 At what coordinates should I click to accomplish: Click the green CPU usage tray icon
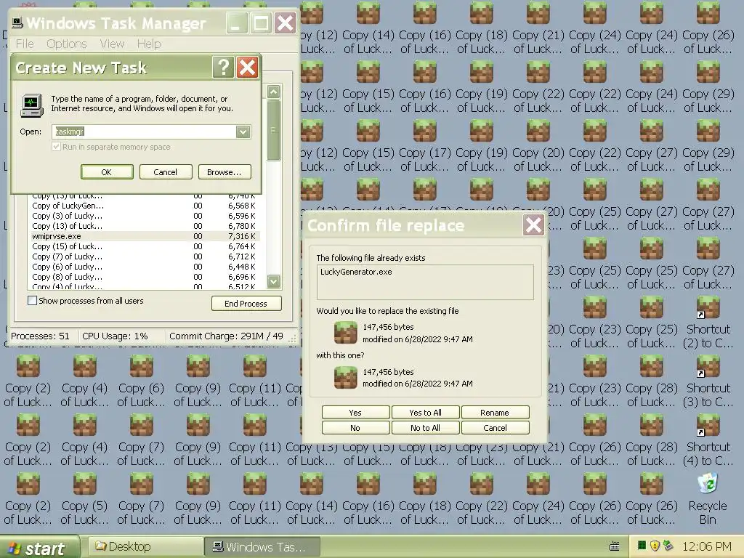tap(642, 546)
